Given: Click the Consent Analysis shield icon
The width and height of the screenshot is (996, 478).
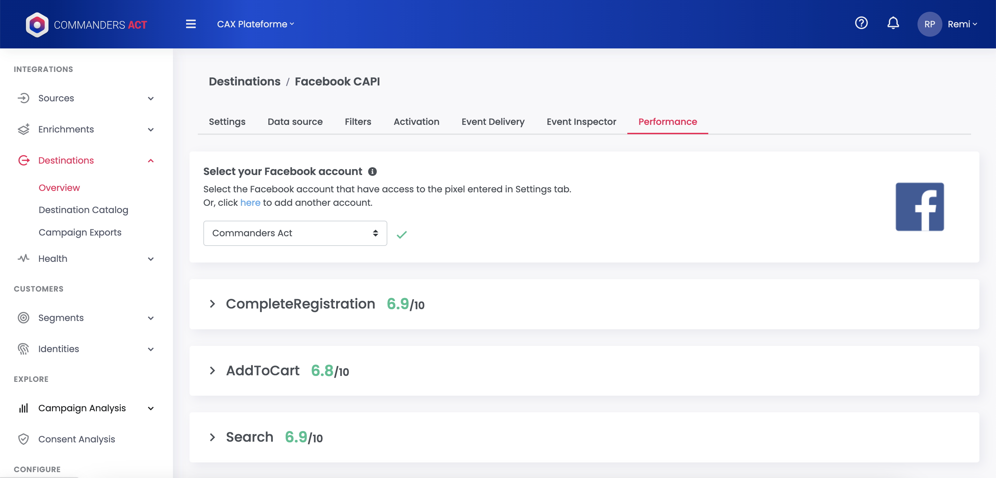Looking at the screenshot, I should (x=24, y=439).
